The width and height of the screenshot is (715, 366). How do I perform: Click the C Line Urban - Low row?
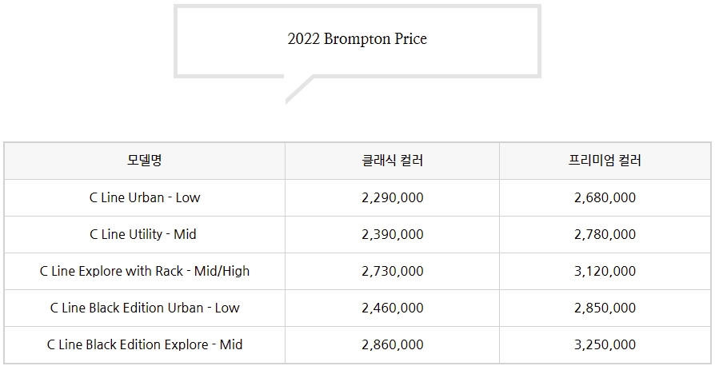click(x=357, y=198)
